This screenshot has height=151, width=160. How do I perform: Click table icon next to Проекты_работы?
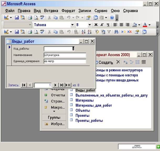coord(71,120)
